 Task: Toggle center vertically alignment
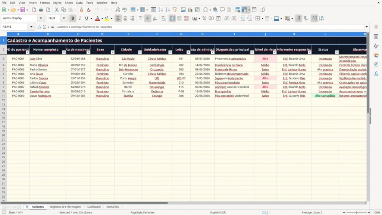[148, 18]
